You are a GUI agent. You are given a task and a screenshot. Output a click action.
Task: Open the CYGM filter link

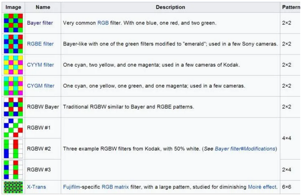coord(41,86)
